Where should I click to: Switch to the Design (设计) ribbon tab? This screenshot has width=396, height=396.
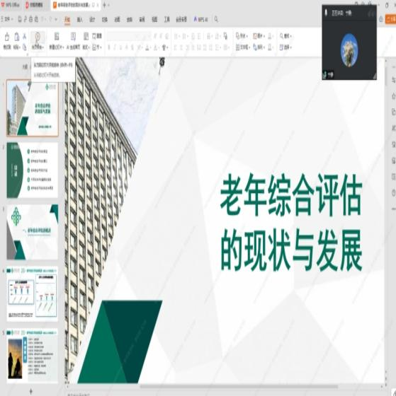pos(92,20)
